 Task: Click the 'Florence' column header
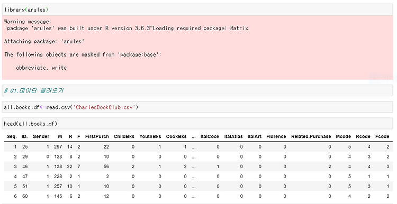(x=276, y=136)
